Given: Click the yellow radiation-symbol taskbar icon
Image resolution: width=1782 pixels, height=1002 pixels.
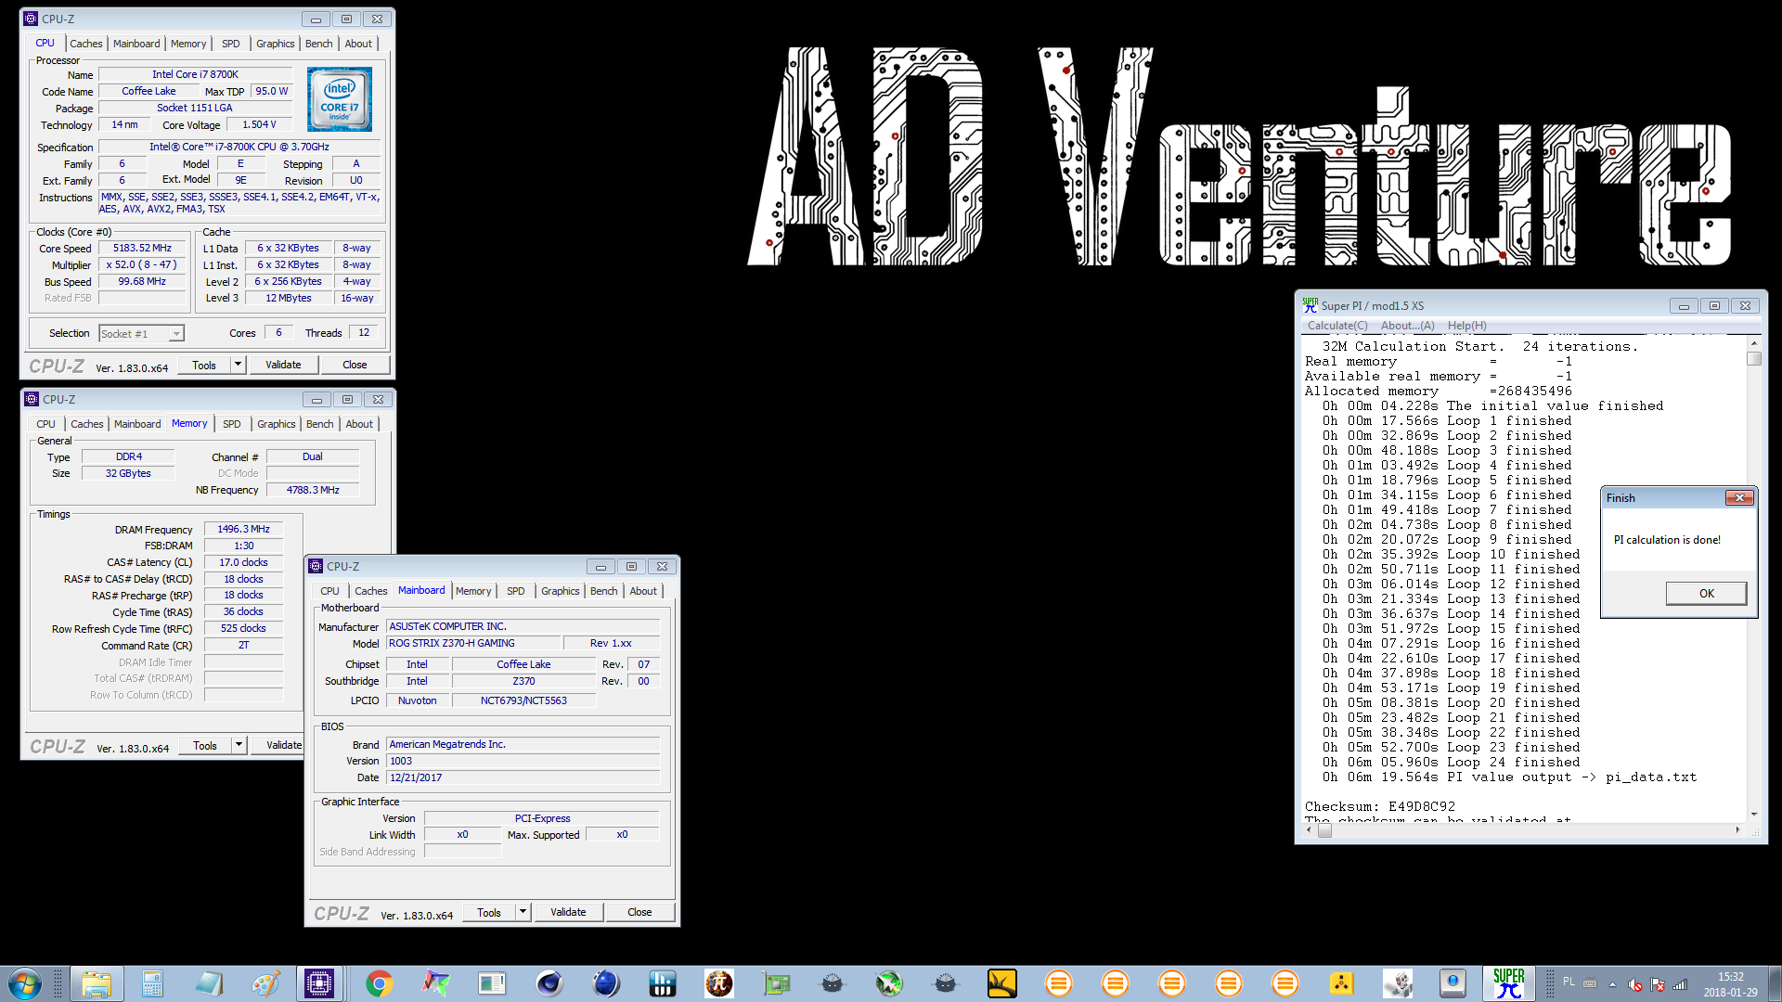Looking at the screenshot, I should 1342,983.
